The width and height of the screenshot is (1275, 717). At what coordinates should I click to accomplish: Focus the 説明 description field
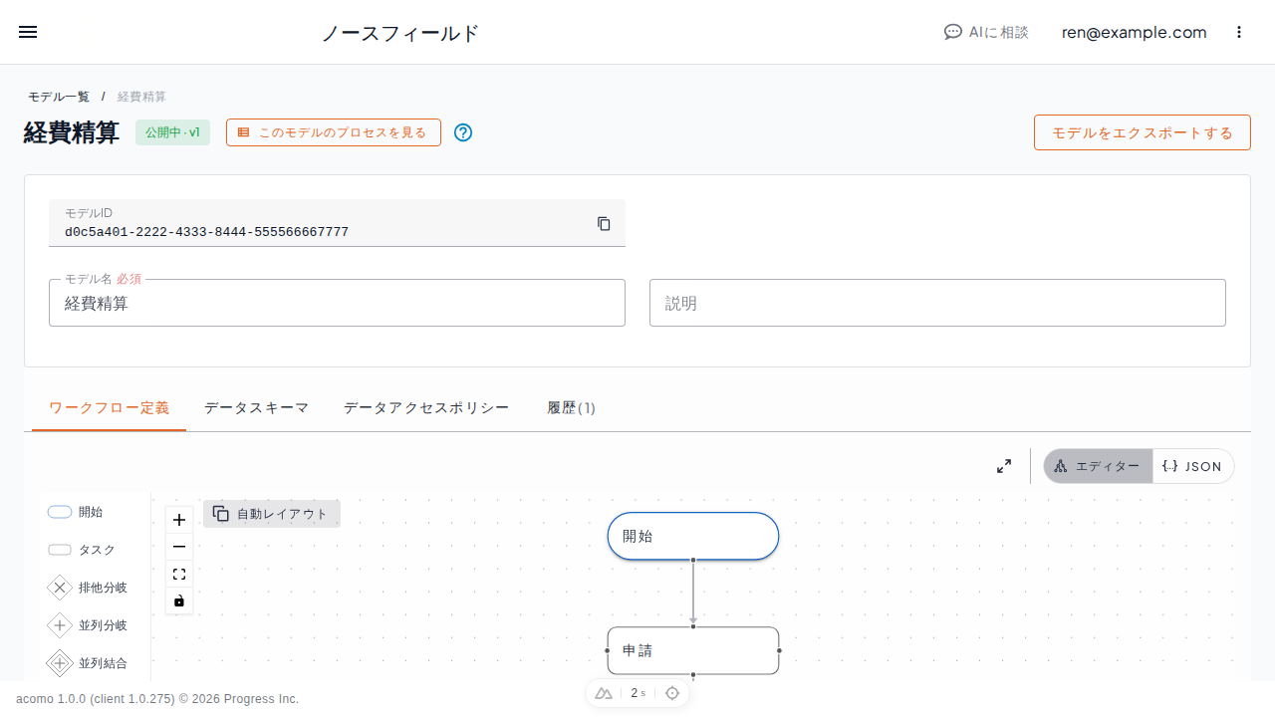(x=937, y=303)
